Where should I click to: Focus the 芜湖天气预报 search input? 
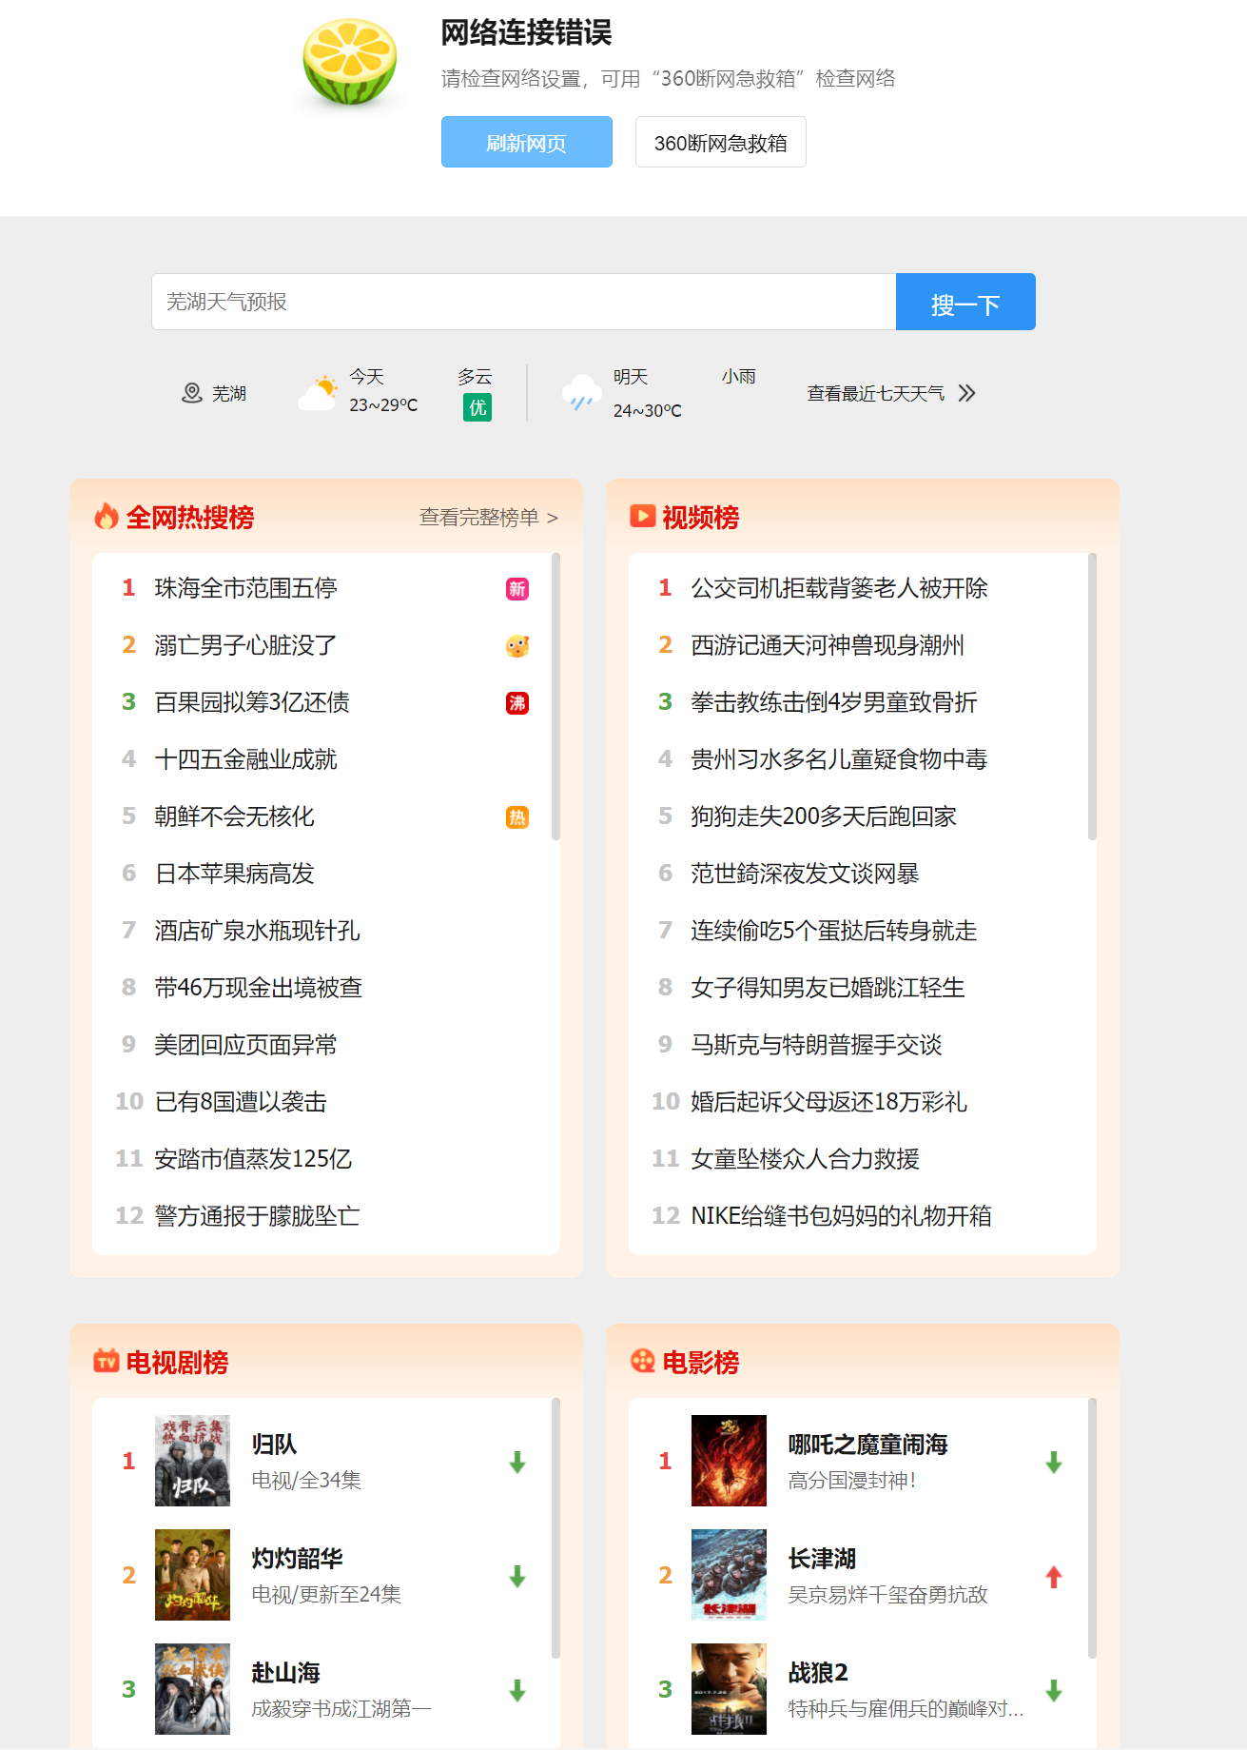(524, 302)
